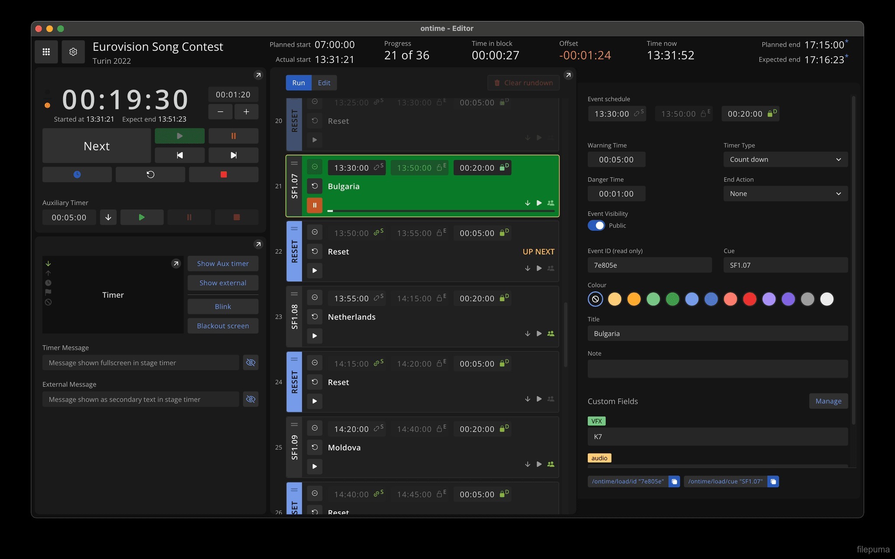Click the red stop playback button
This screenshot has width=895, height=559.
click(x=223, y=174)
